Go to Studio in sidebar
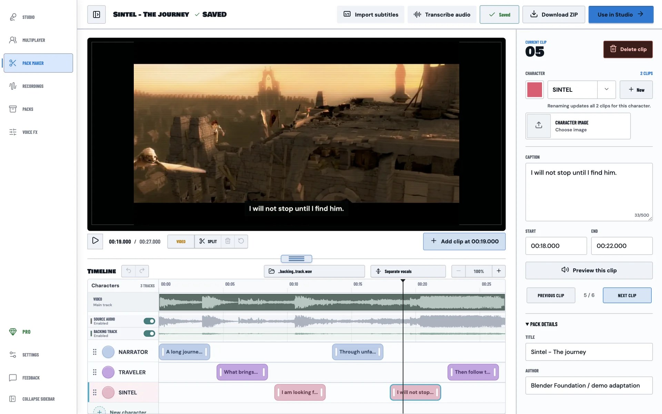662x414 pixels. (x=38, y=17)
